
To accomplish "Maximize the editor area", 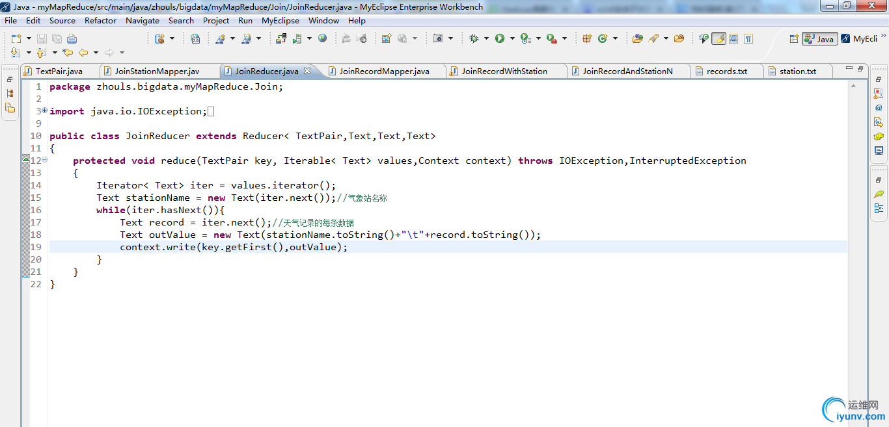I will (860, 68).
